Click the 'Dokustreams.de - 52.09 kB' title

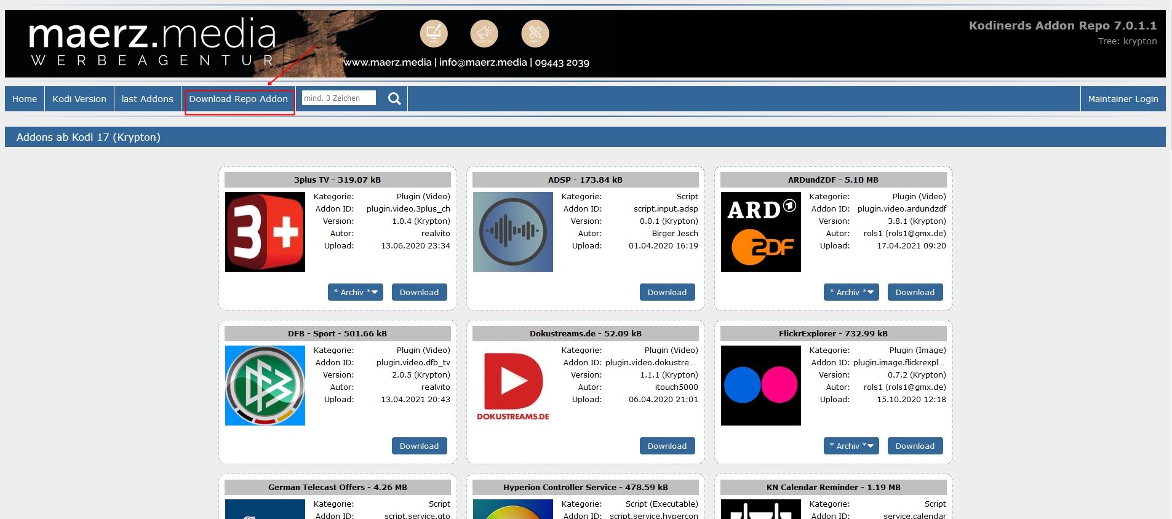pyautogui.click(x=585, y=333)
